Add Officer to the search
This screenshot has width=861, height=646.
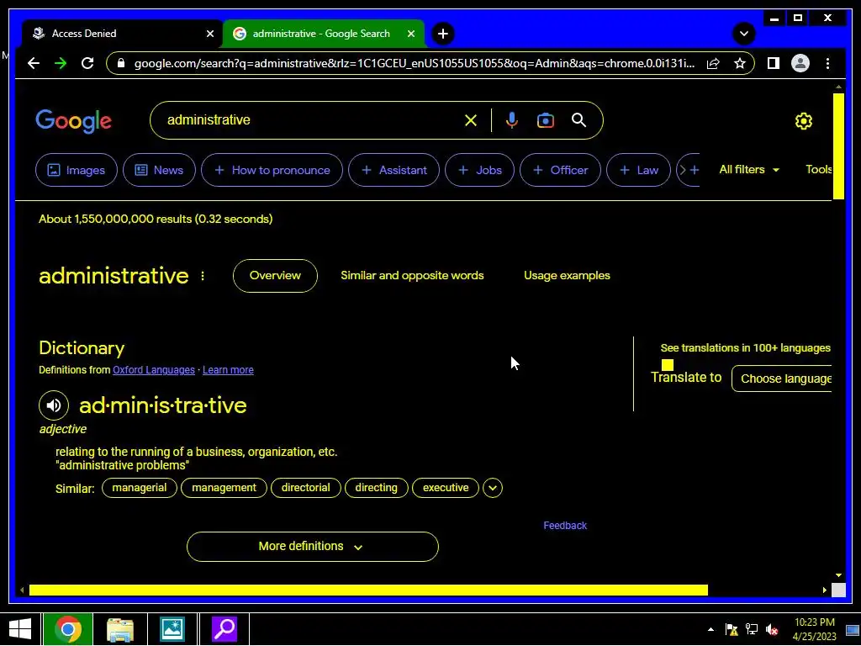pyautogui.click(x=560, y=170)
